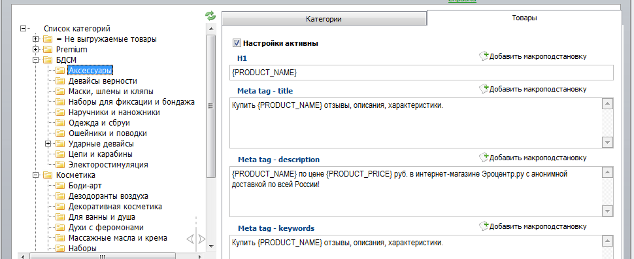
Task: Click folder icon of Не выгружаемые товары
Action: (x=48, y=39)
